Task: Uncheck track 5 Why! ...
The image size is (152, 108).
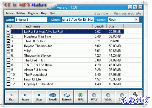Action: coord(8,51)
